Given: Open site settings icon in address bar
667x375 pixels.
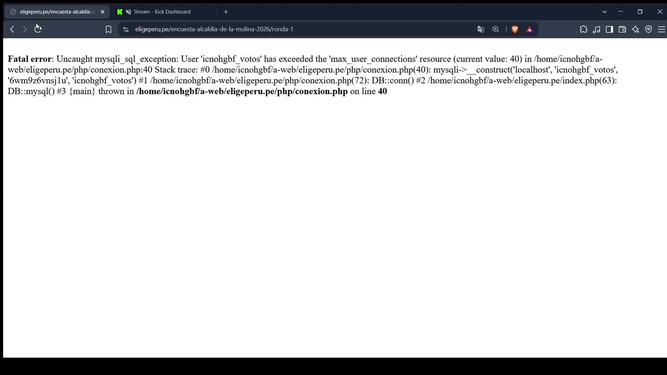Looking at the screenshot, I should click(126, 29).
